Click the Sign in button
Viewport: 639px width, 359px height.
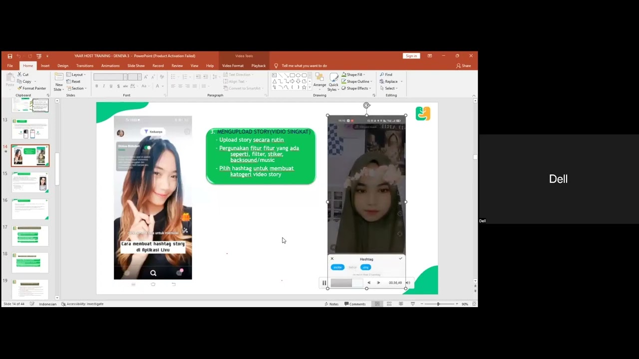(x=411, y=56)
